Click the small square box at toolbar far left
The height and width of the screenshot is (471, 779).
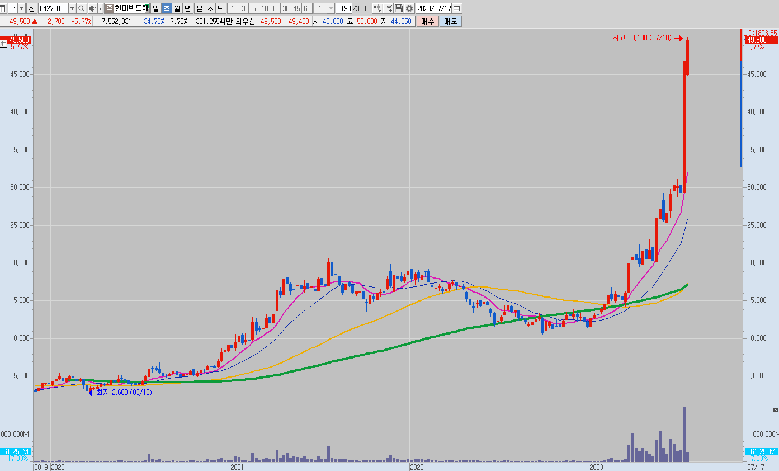[3, 8]
